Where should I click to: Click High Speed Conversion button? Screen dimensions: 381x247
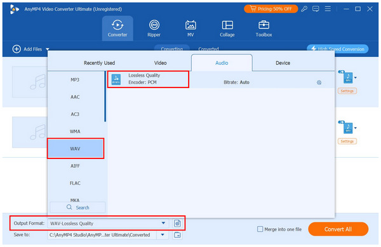click(x=338, y=49)
